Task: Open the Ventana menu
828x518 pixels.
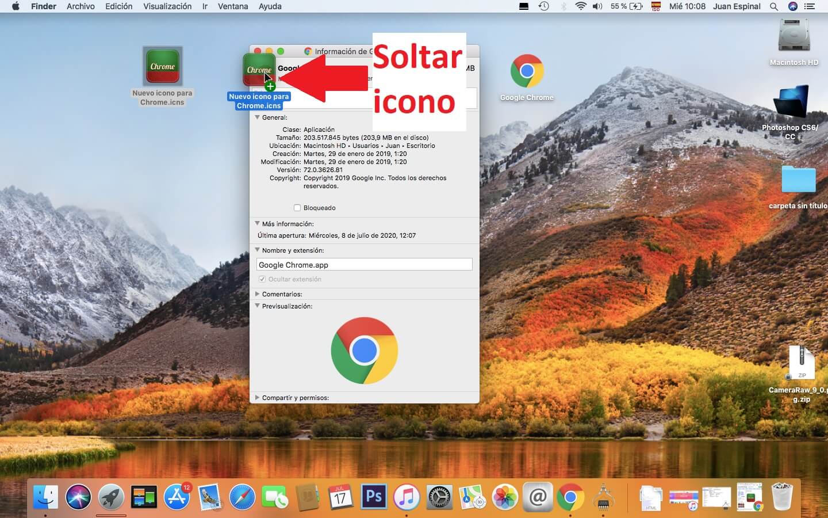Action: (233, 6)
